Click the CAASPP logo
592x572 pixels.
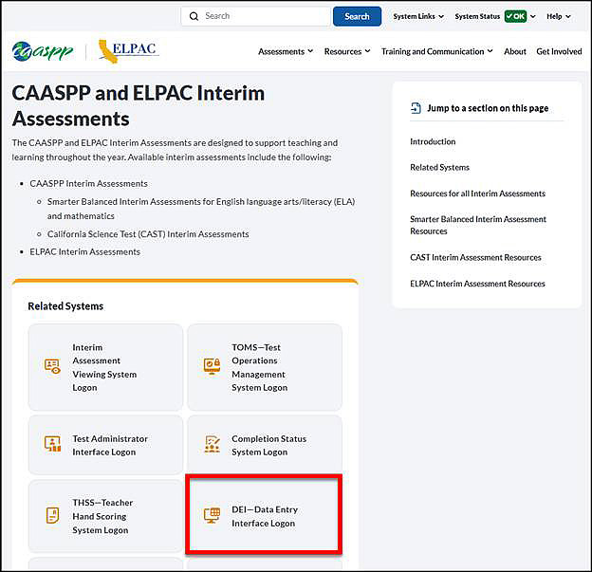pyautogui.click(x=43, y=51)
